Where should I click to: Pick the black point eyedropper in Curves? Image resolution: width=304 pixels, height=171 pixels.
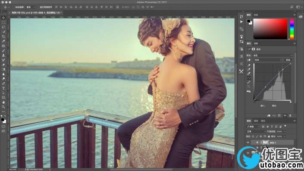point(249,65)
